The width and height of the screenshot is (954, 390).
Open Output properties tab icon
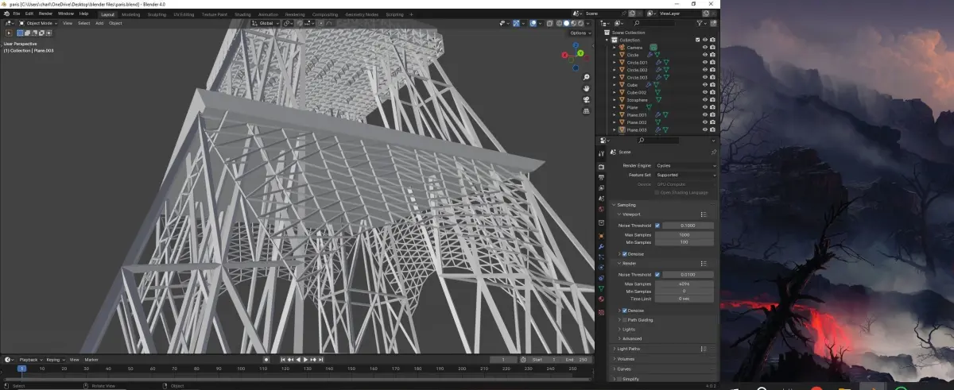601,177
